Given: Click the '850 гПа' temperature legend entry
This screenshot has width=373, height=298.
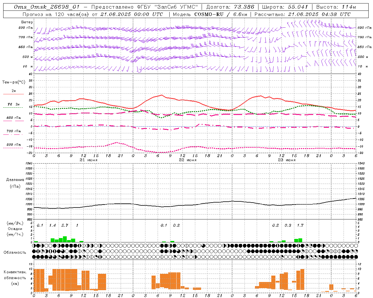Looking at the screenshot, I should click(x=14, y=118).
